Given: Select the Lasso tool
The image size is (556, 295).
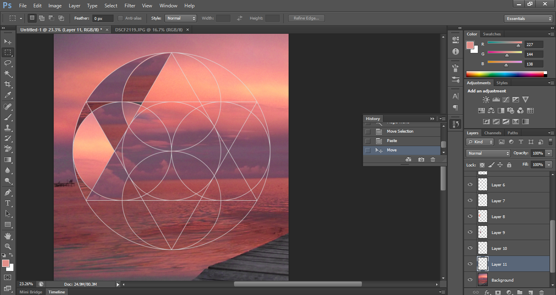Looking at the screenshot, I should (x=8, y=63).
